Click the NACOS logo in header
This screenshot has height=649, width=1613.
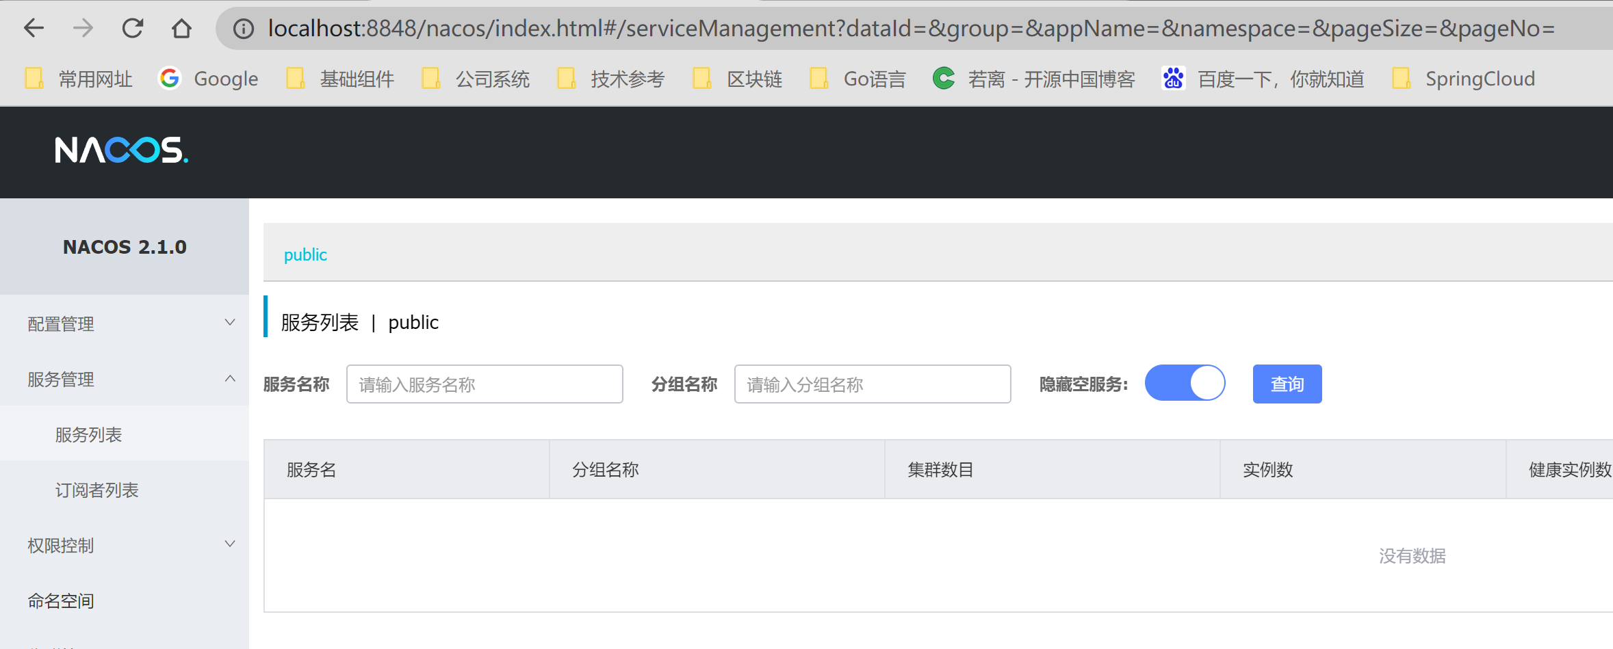[121, 150]
